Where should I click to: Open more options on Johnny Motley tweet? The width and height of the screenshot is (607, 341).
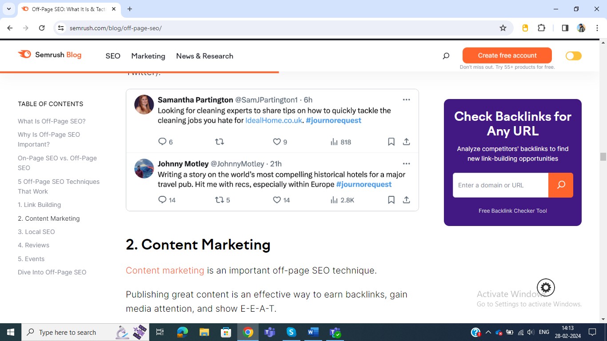(406, 164)
